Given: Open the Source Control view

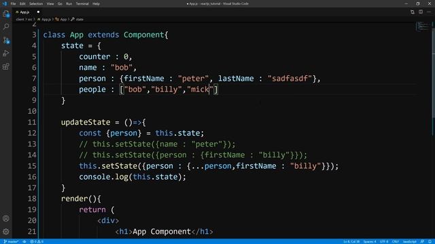Looking at the screenshot, I should click(x=6, y=40).
